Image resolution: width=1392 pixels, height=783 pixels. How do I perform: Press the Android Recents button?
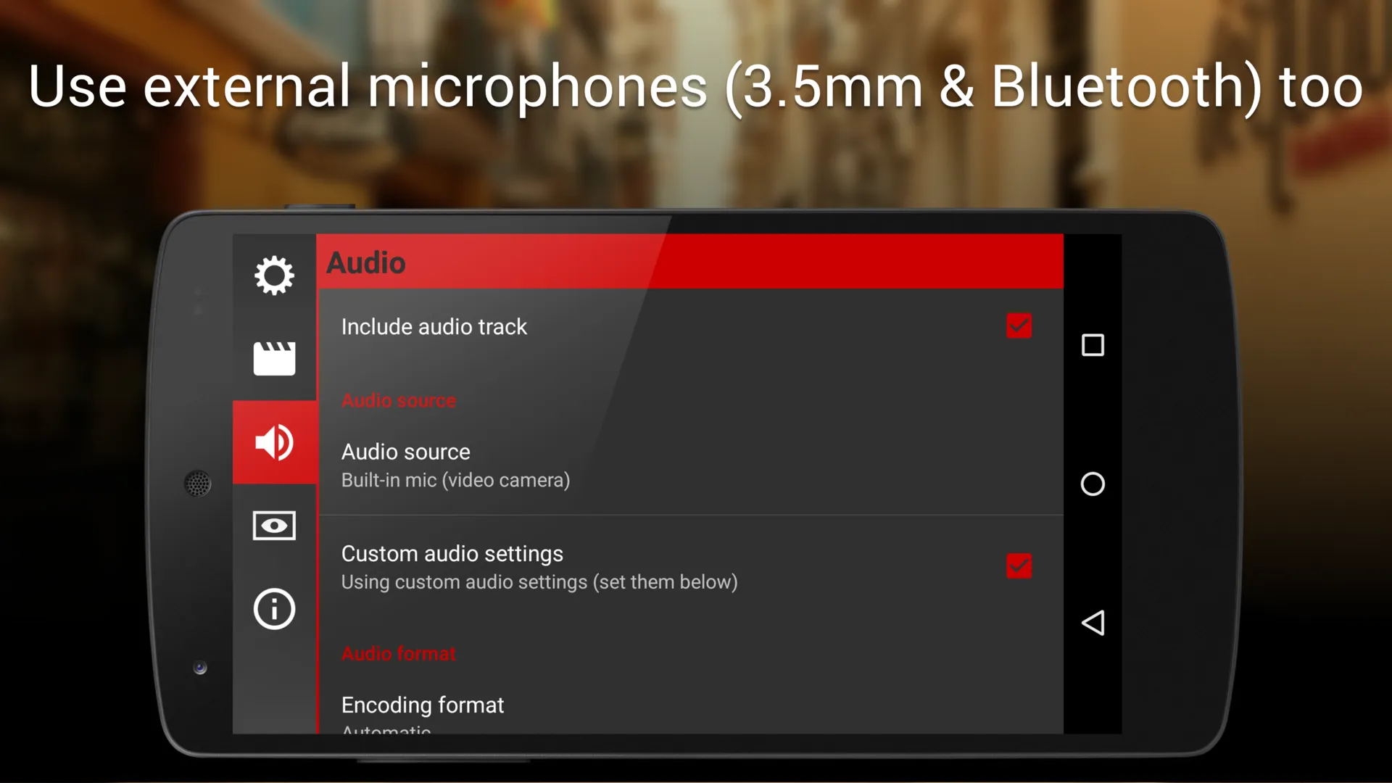(x=1093, y=346)
